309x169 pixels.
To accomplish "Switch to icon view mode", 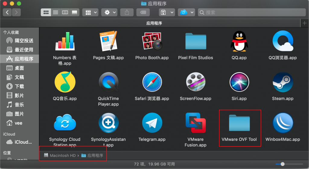I will (46, 12).
